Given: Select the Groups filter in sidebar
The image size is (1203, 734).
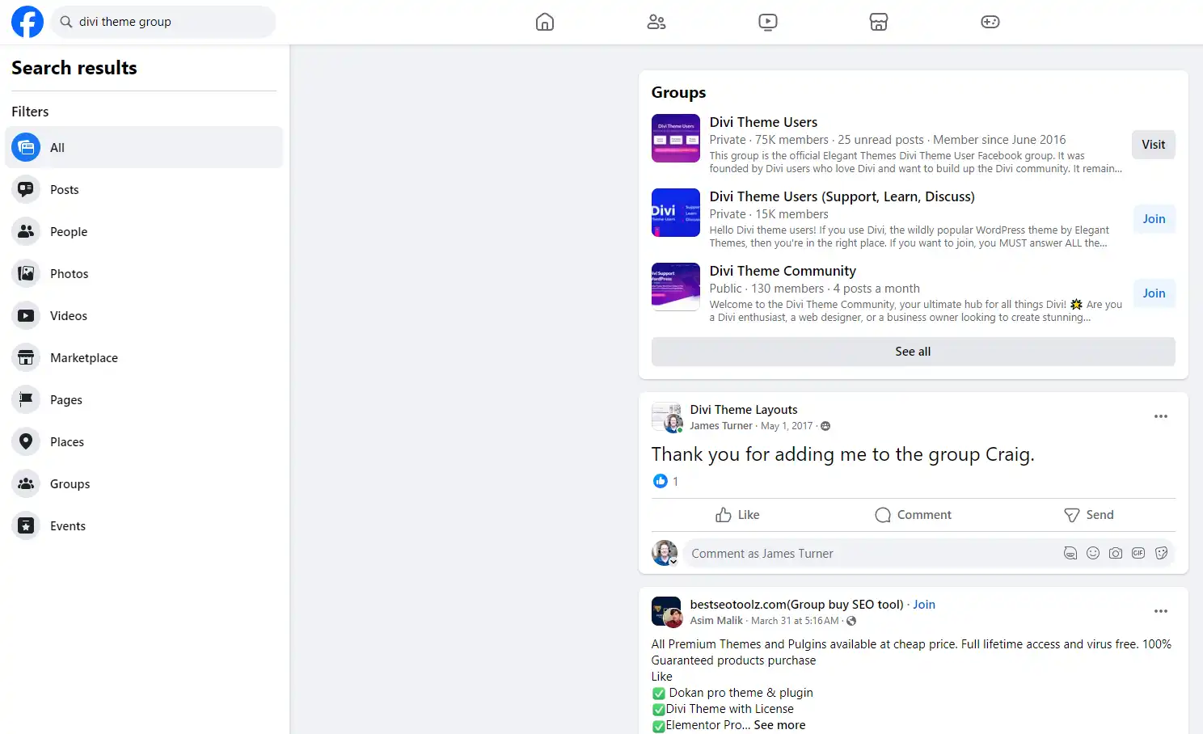Looking at the screenshot, I should pyautogui.click(x=70, y=484).
